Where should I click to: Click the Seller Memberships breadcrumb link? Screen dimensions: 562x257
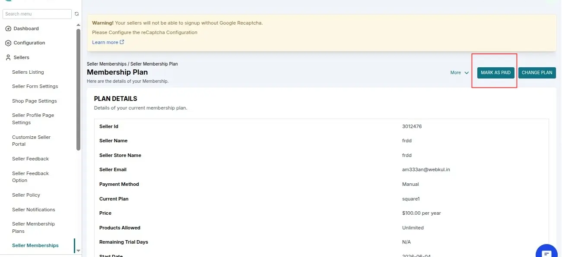[x=107, y=64]
